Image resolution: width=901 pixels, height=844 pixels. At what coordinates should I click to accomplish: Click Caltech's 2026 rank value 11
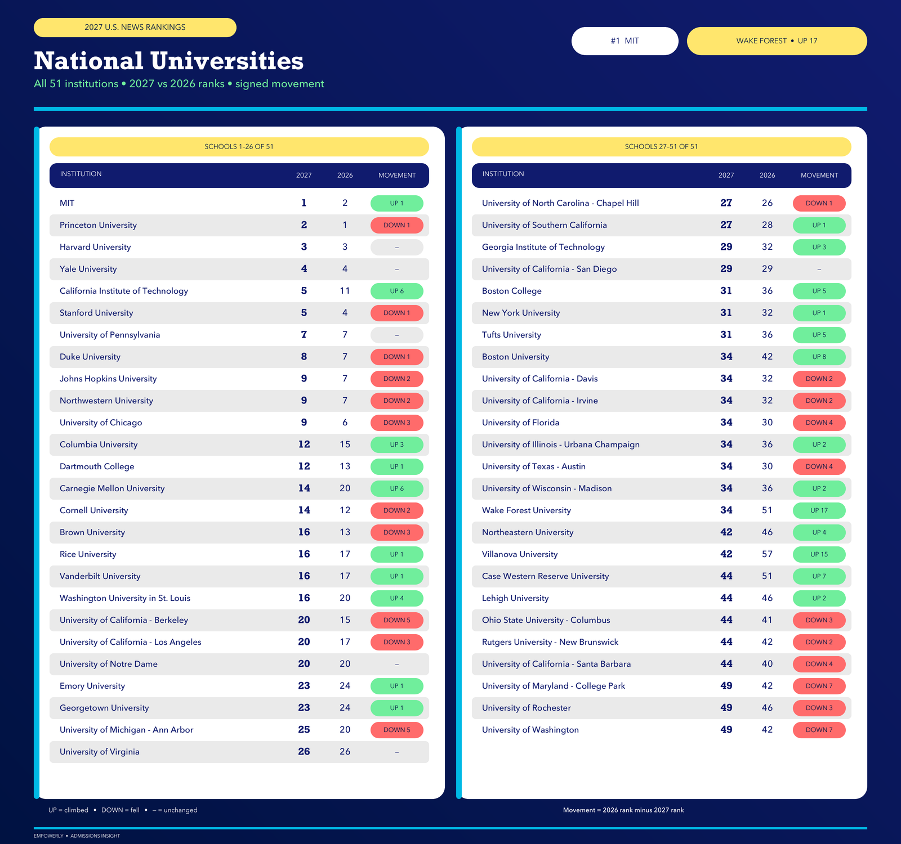pos(345,291)
